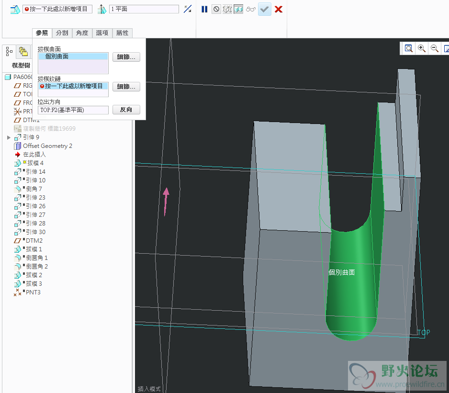
Task: Flip the pull direction arrow icon
Action: pyautogui.click(x=188, y=9)
